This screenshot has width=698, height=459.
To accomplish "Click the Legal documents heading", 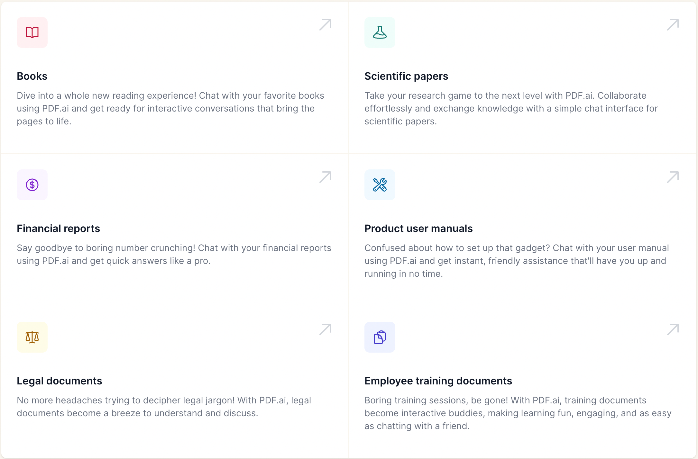I will click(59, 381).
